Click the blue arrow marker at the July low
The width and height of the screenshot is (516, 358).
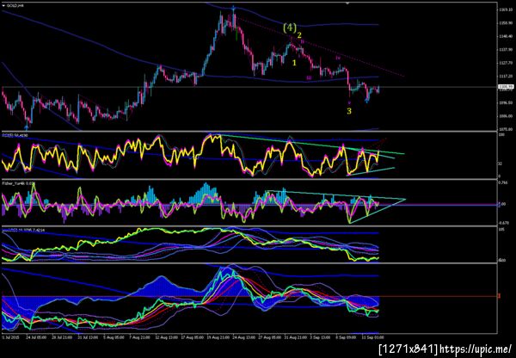27,126
